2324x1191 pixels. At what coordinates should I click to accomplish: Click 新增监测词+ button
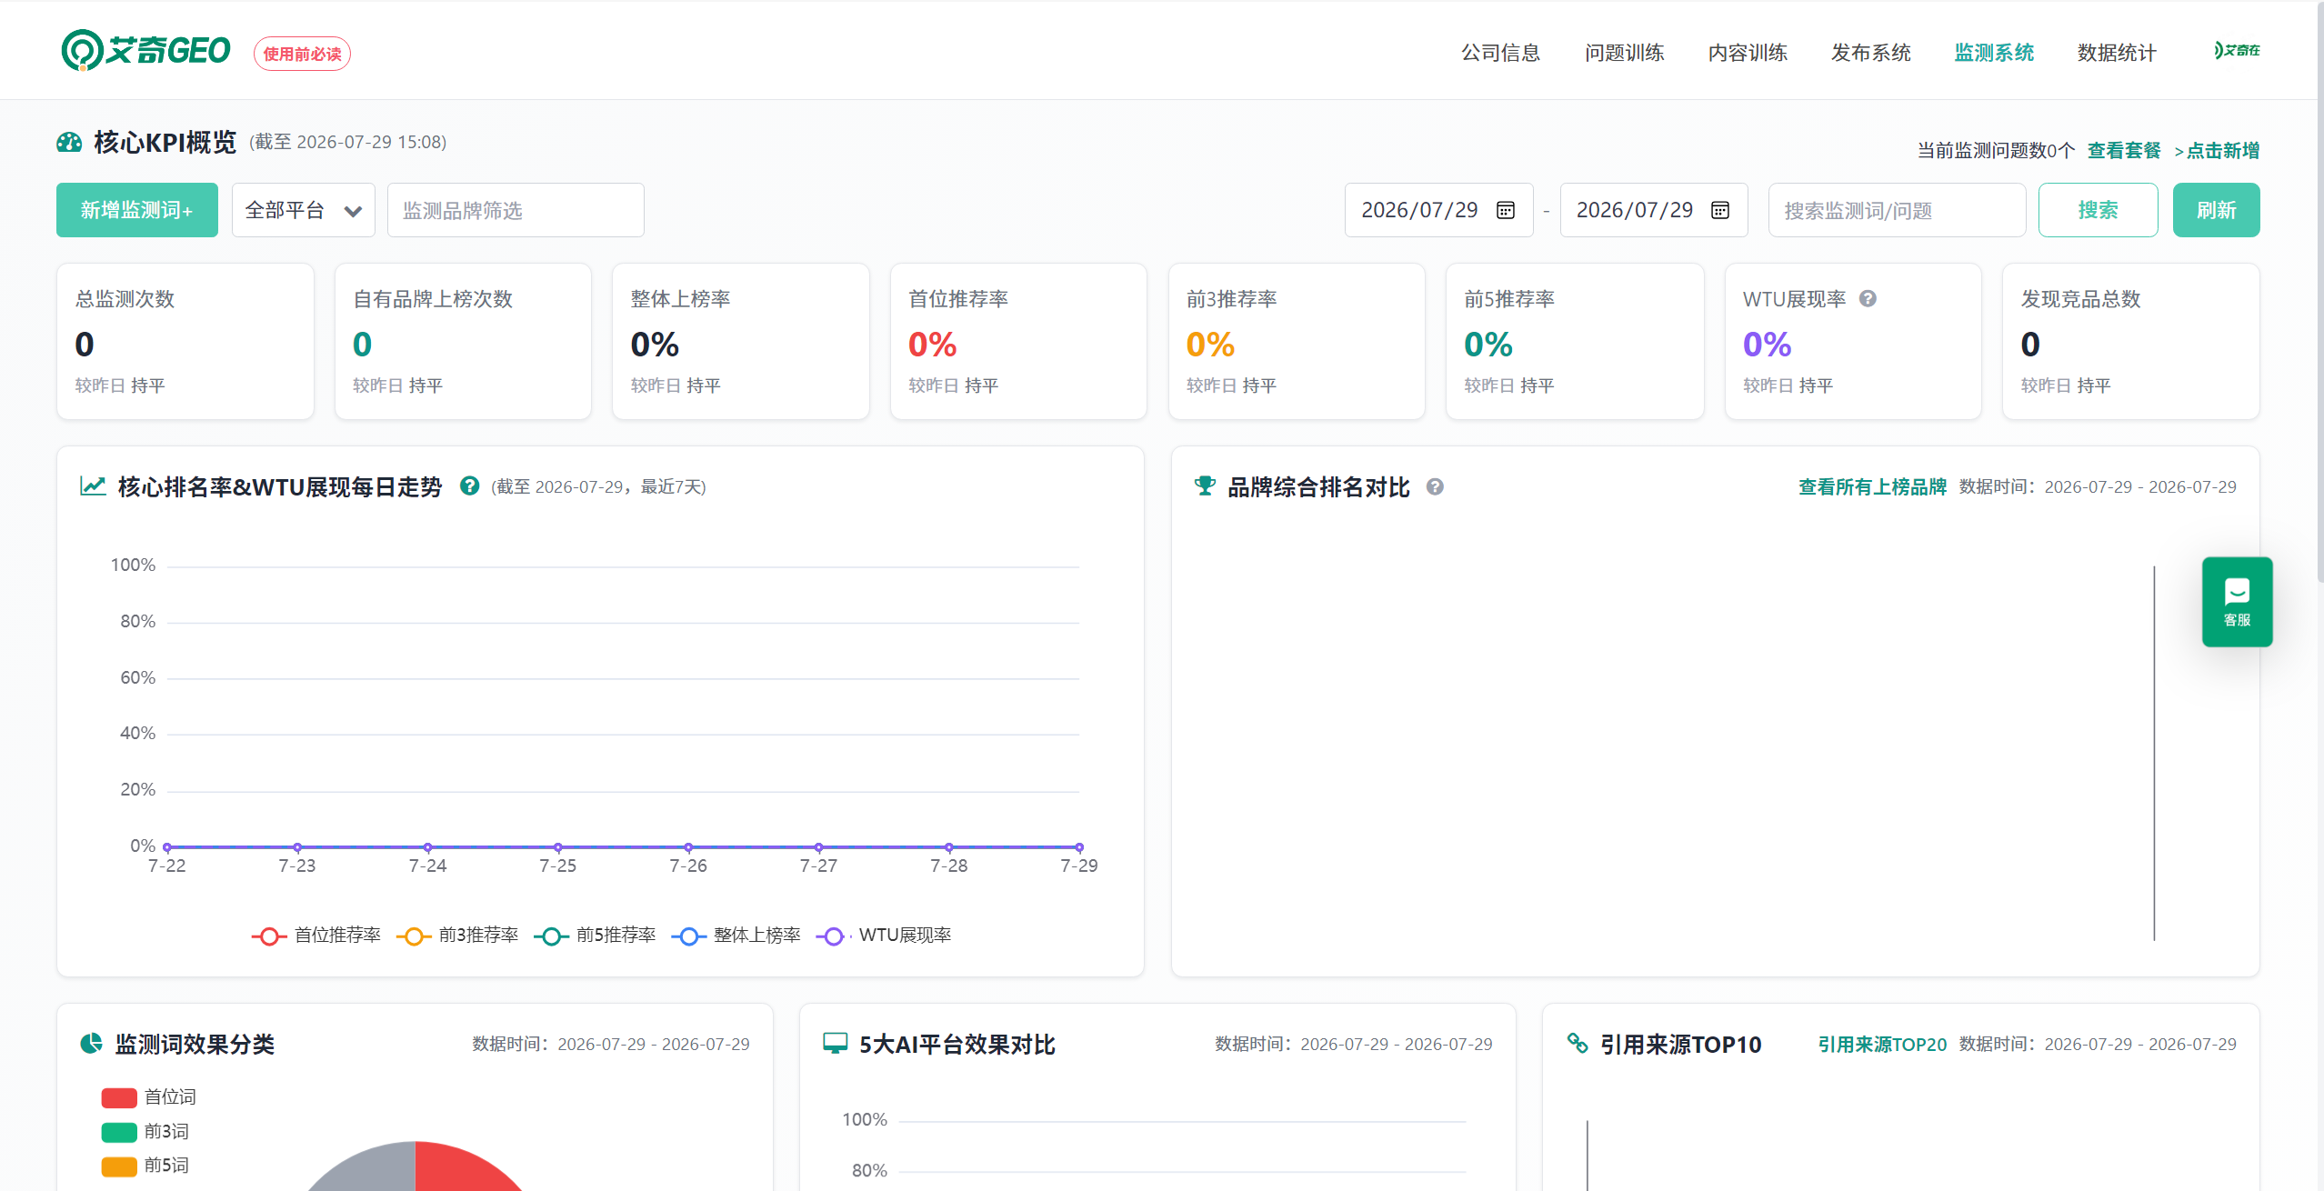[x=137, y=210]
